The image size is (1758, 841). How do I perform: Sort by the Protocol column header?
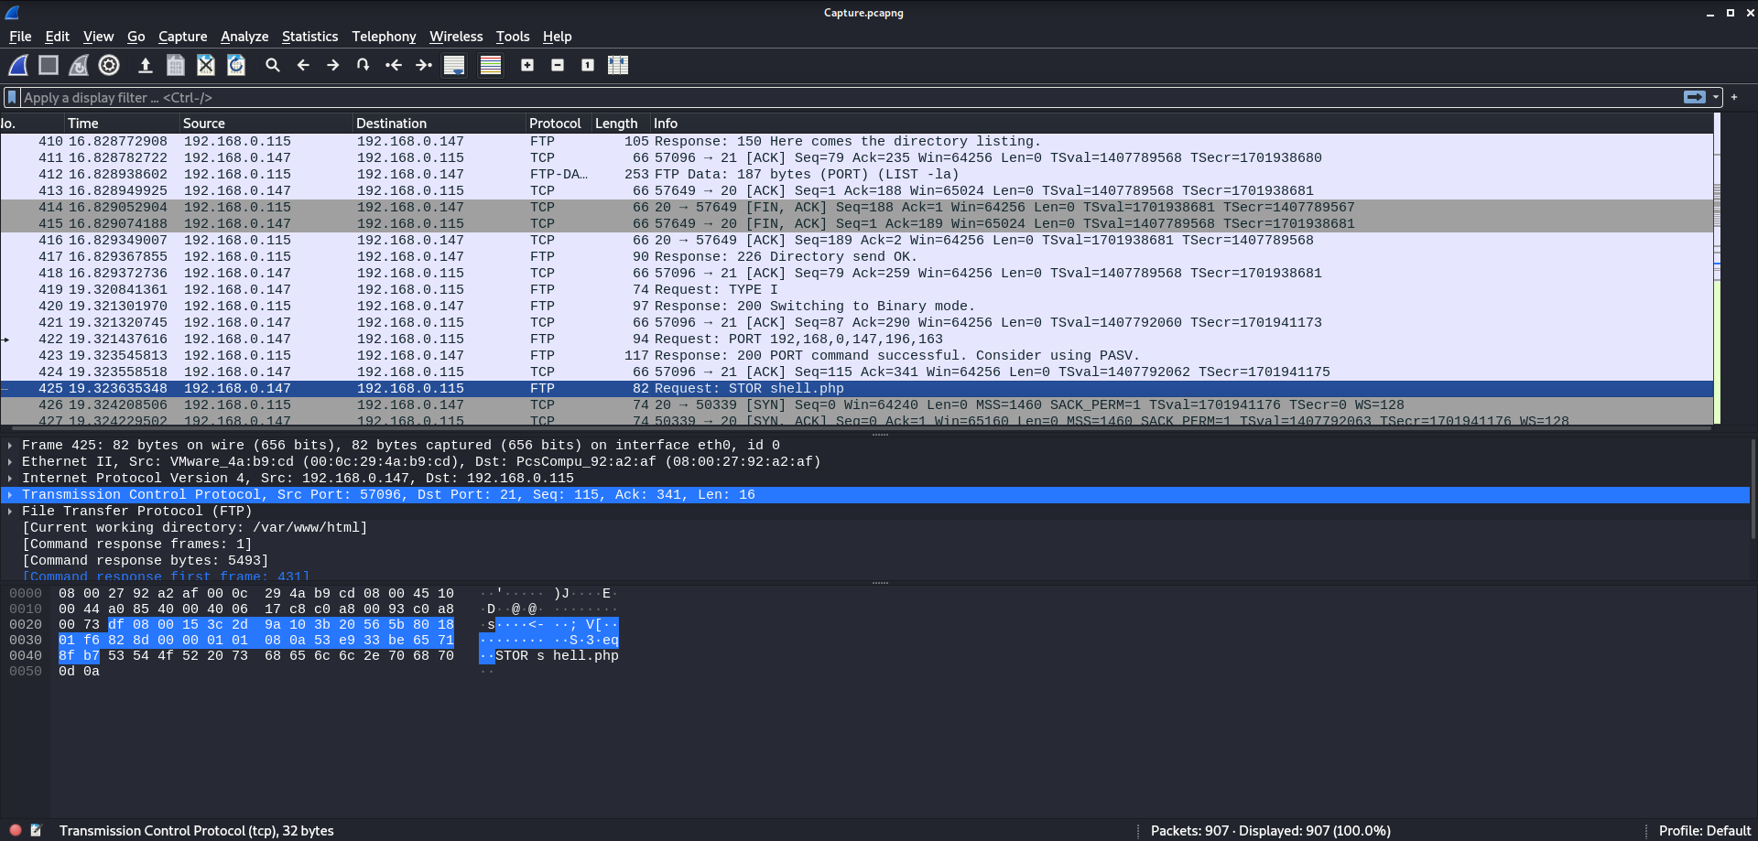(x=559, y=123)
